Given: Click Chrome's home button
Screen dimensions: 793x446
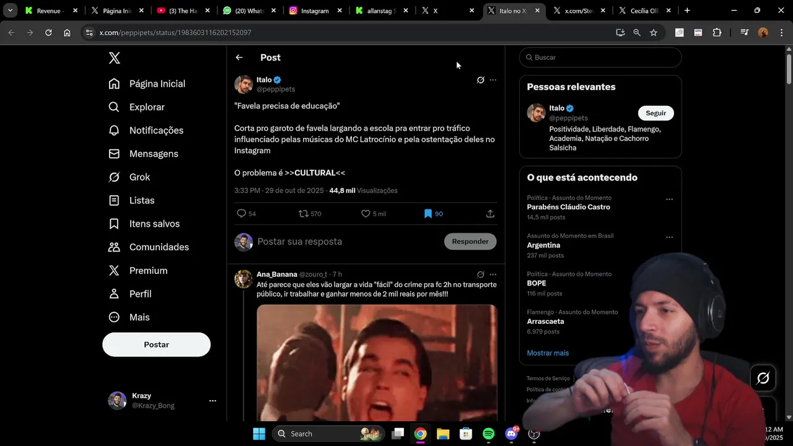Looking at the screenshot, I should point(67,33).
